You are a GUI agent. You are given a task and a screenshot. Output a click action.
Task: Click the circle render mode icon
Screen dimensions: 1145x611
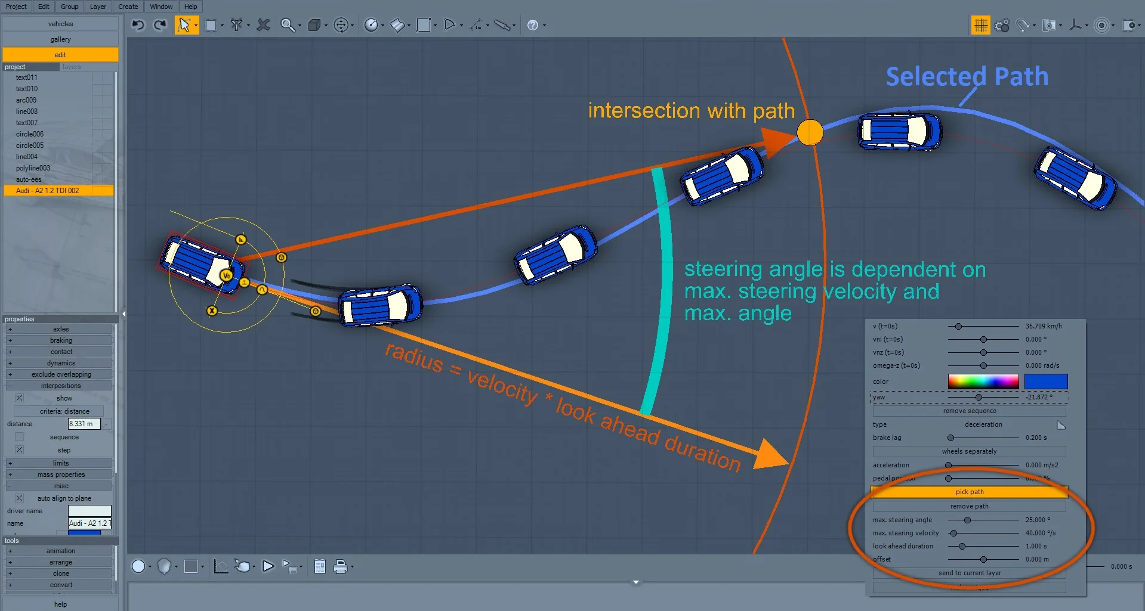point(138,566)
